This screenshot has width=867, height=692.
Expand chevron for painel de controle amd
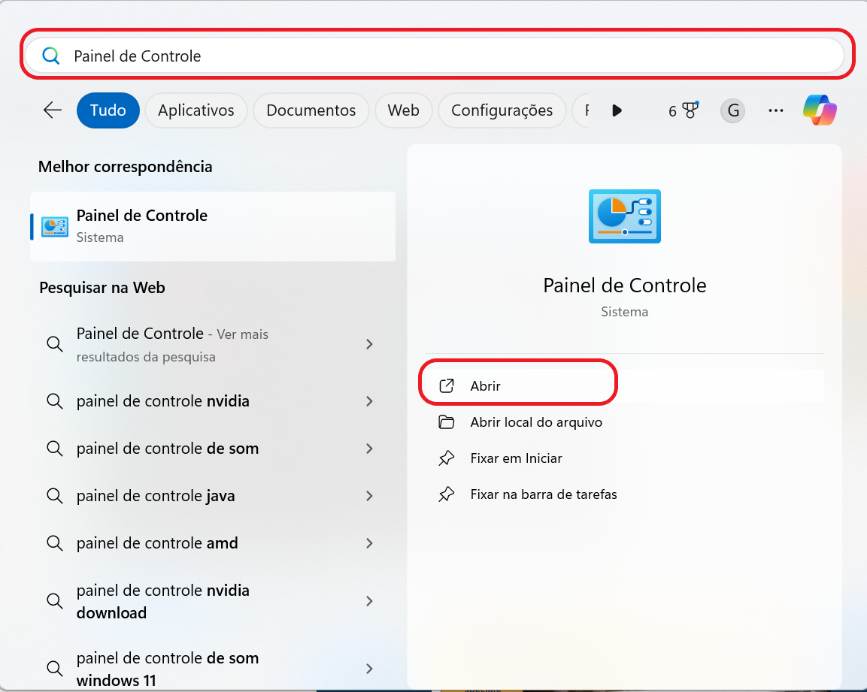[369, 543]
